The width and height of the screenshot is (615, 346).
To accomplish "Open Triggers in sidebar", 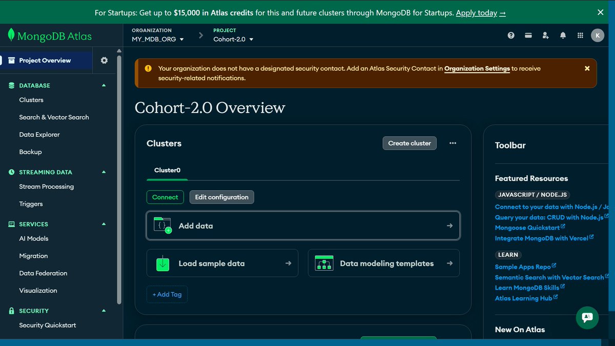I will 31,204.
